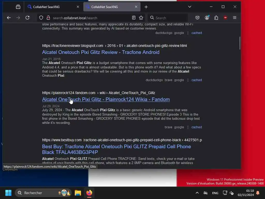Viewport: 265px width, 199px height.
Task: Open Best Buy Tracfone Alcatel result link
Action: (x=116, y=149)
